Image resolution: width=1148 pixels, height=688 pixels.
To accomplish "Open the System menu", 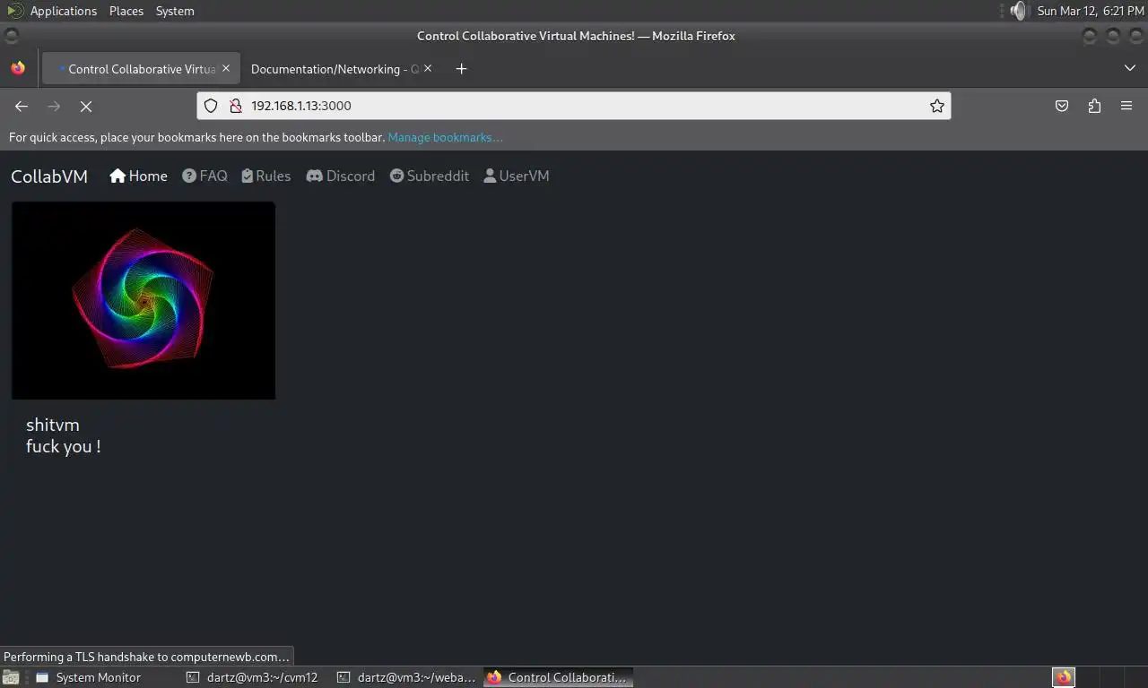I will point(175,11).
